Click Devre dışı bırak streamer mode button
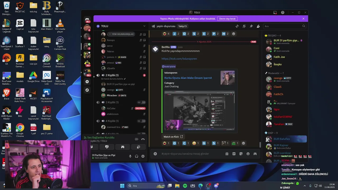This screenshot has width=338, height=190. coord(227,19)
